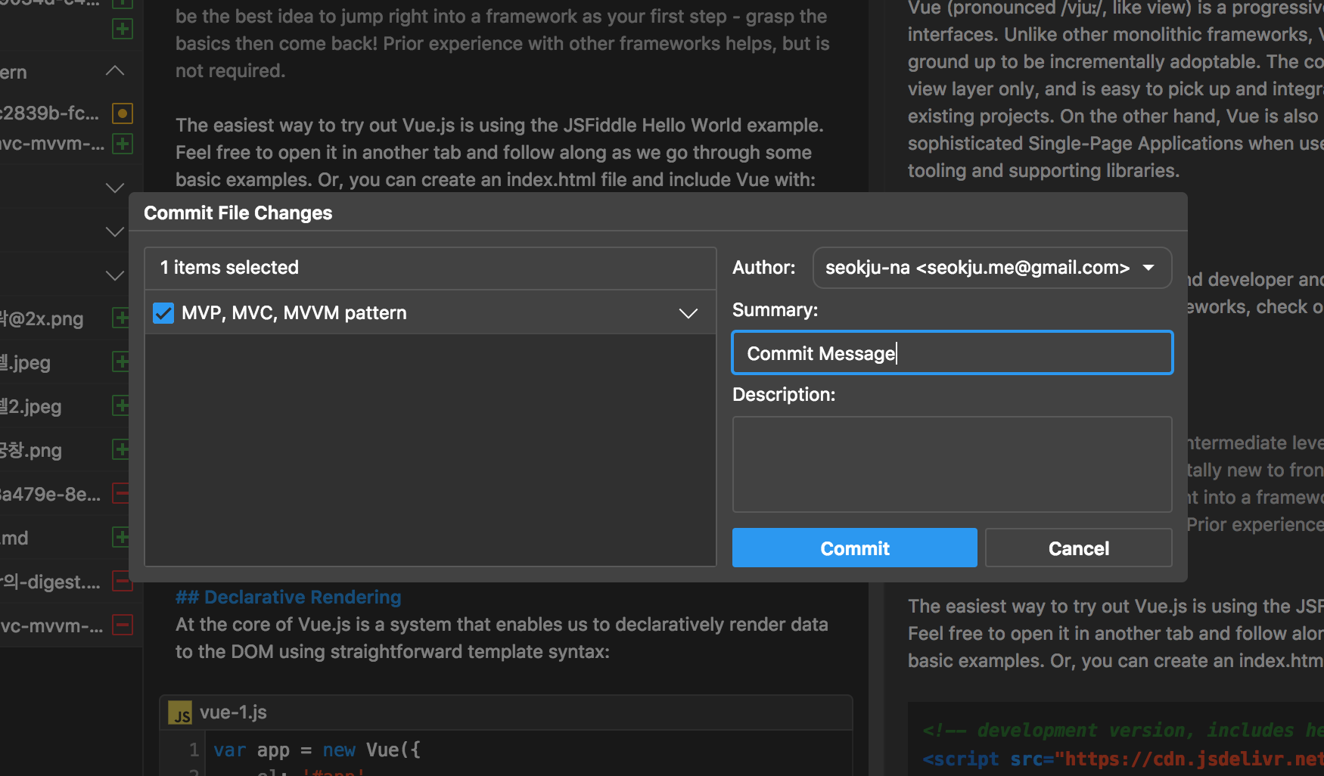The image size is (1324, 776).
Task: Select the -digest file in sidebar
Action: (50, 582)
